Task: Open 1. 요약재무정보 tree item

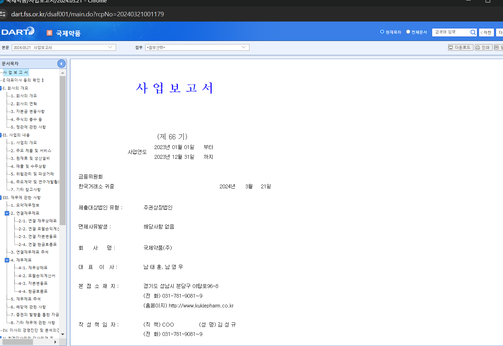Action: point(25,205)
